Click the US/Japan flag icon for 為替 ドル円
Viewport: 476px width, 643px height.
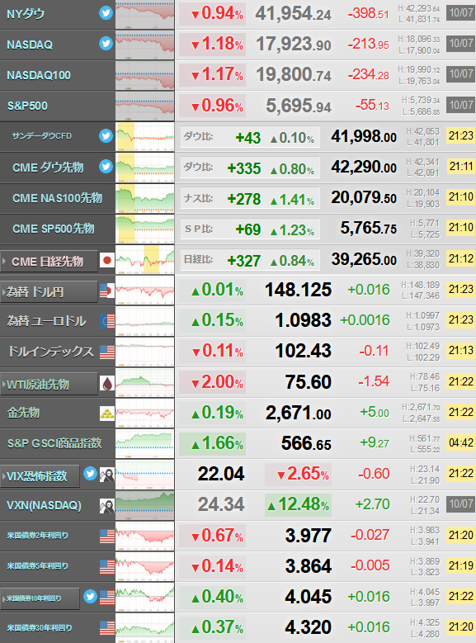[x=107, y=291]
